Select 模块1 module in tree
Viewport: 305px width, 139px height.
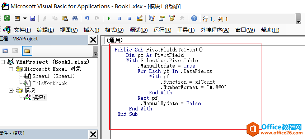[x=39, y=98]
